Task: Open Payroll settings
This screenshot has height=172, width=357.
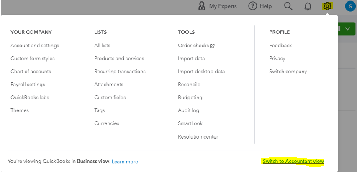Action: point(28,85)
